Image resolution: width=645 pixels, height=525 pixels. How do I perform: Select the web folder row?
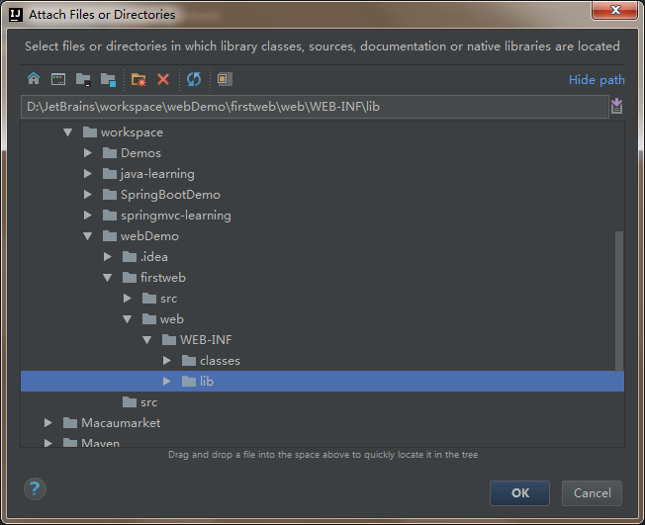[x=322, y=319]
